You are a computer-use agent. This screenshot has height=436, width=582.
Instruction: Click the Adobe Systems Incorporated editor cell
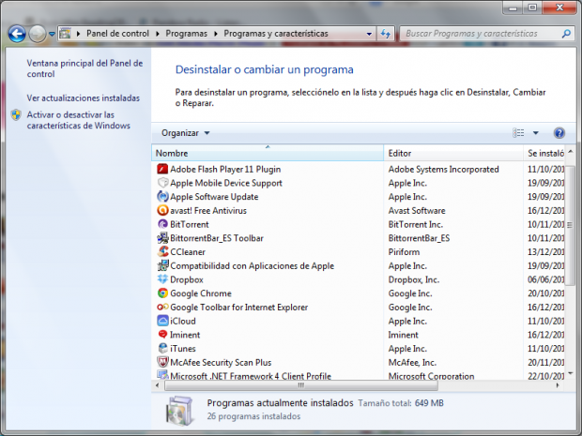click(x=444, y=169)
